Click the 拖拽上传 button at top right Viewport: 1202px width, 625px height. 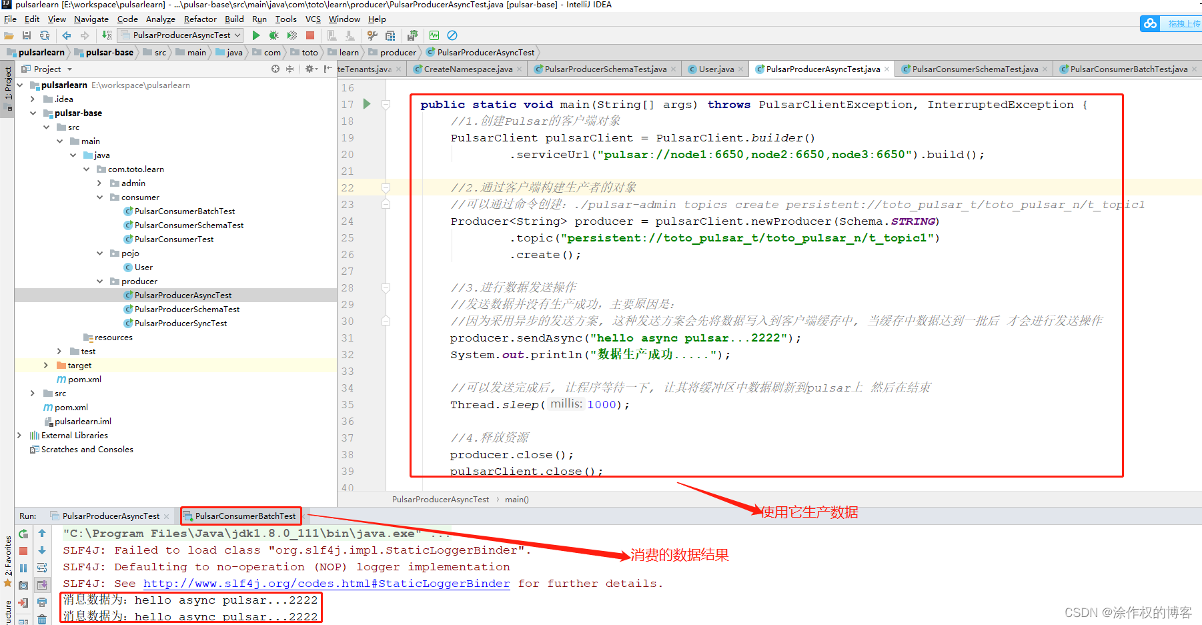pos(1178,23)
